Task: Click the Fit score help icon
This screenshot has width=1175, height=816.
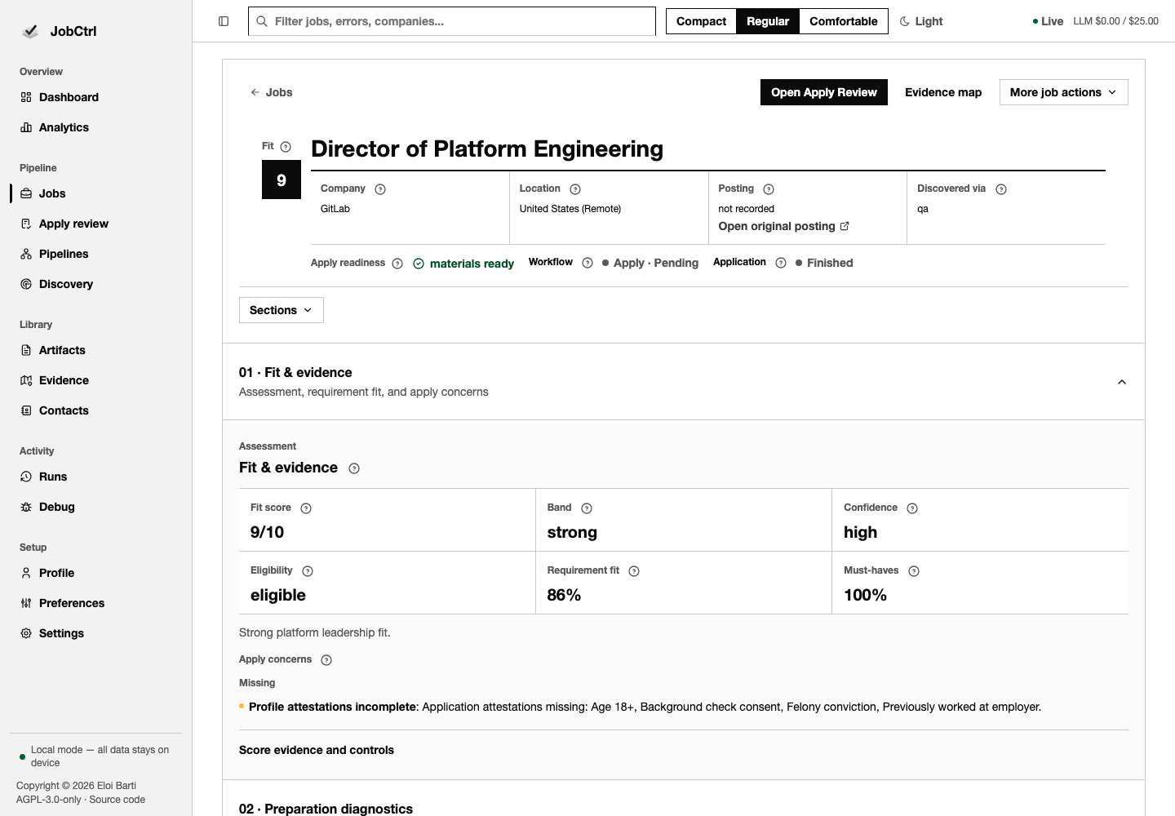Action: click(306, 508)
